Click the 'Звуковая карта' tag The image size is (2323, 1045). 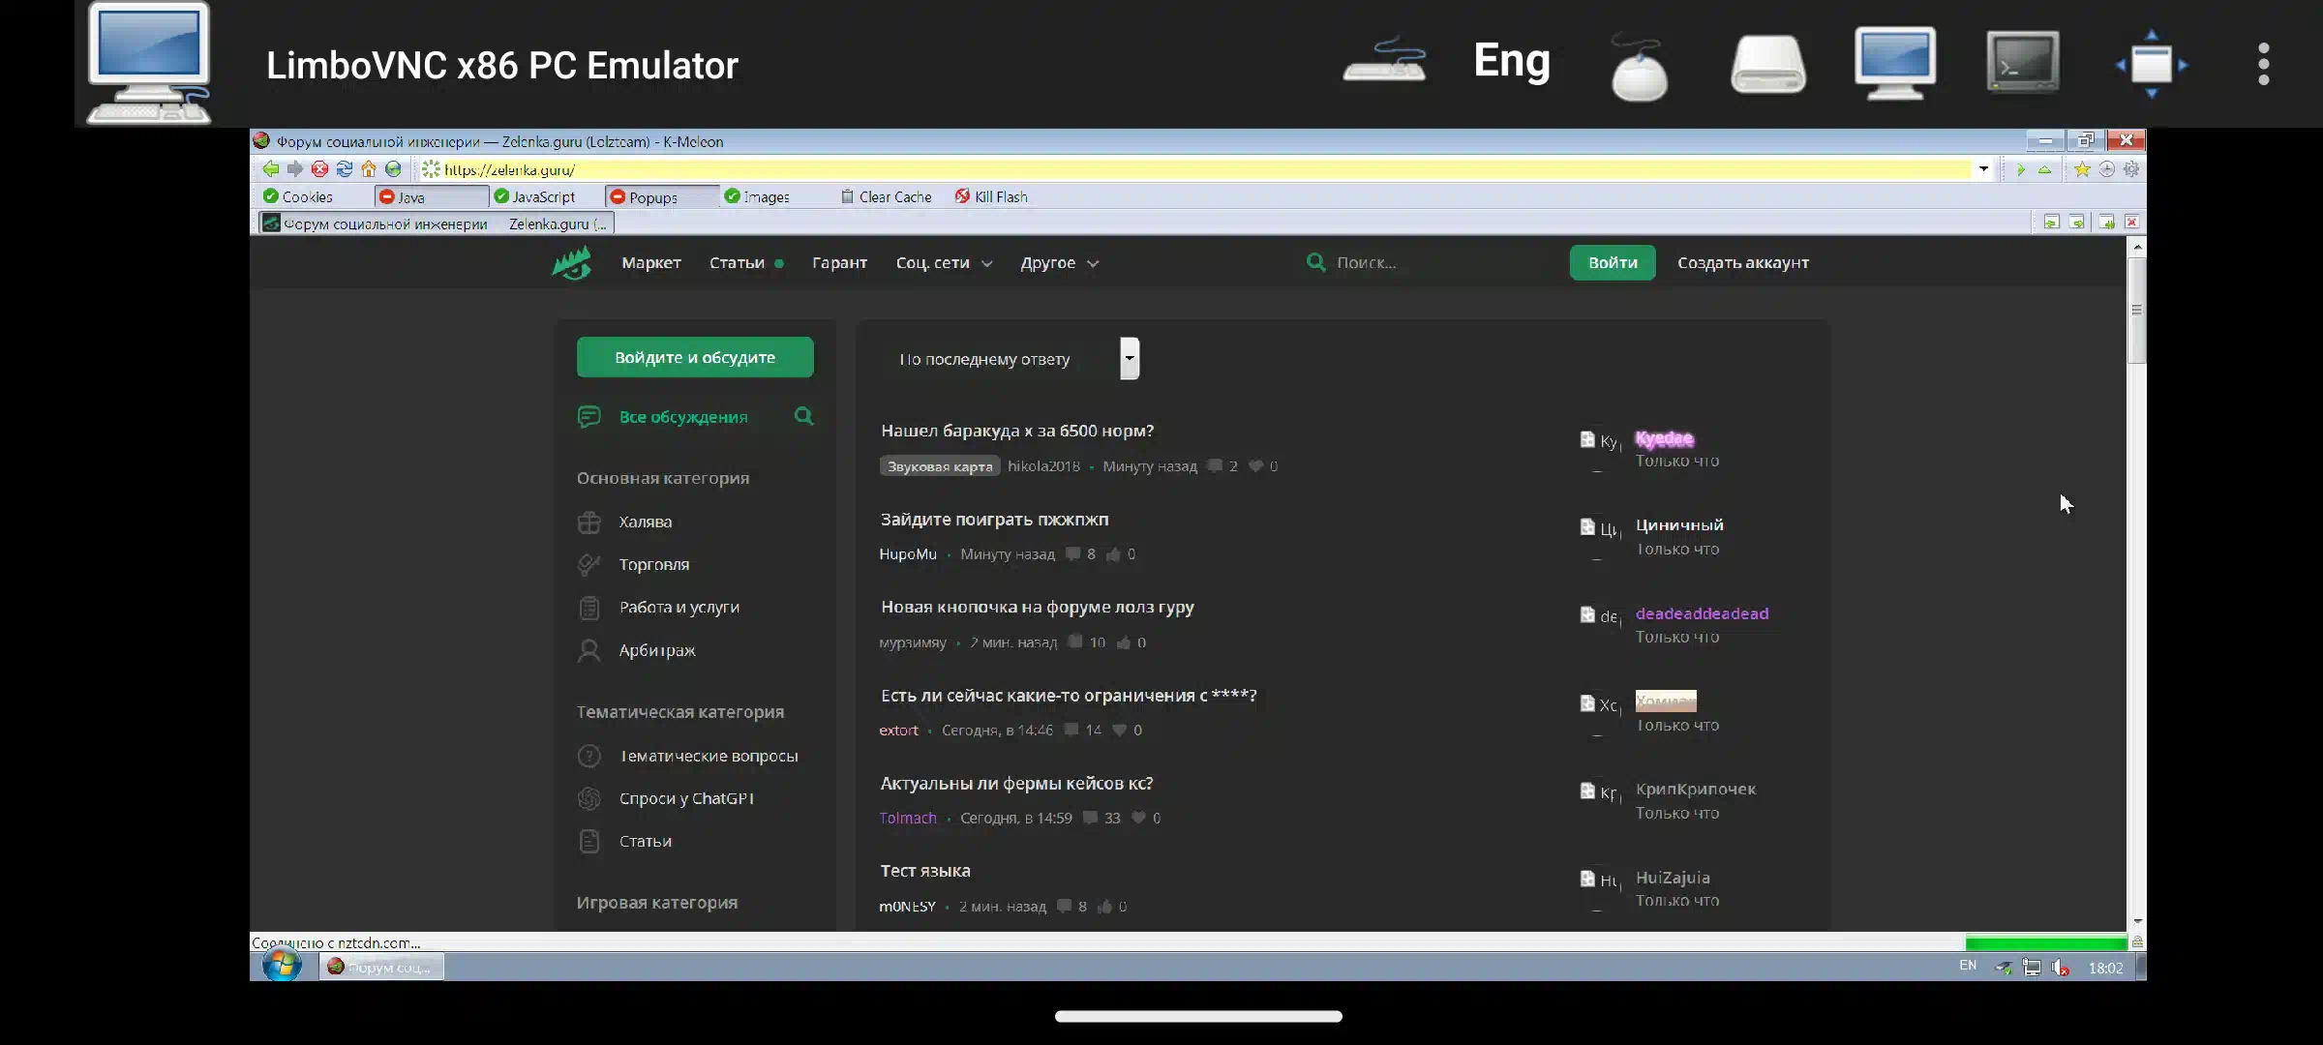[x=939, y=466]
